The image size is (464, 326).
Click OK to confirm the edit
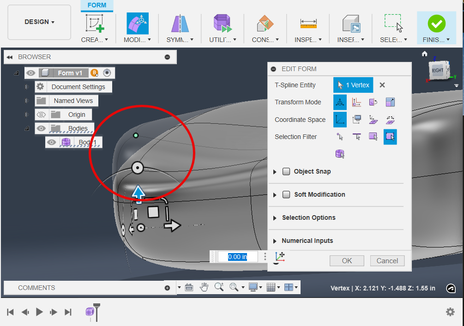click(x=346, y=260)
